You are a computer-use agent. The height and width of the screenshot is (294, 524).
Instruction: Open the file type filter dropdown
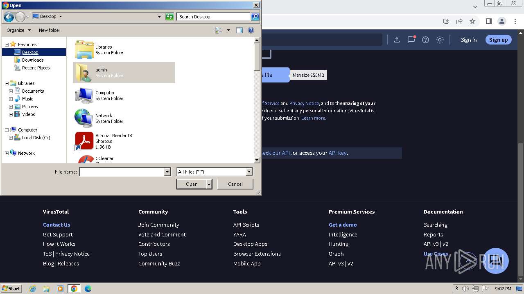pos(249,172)
